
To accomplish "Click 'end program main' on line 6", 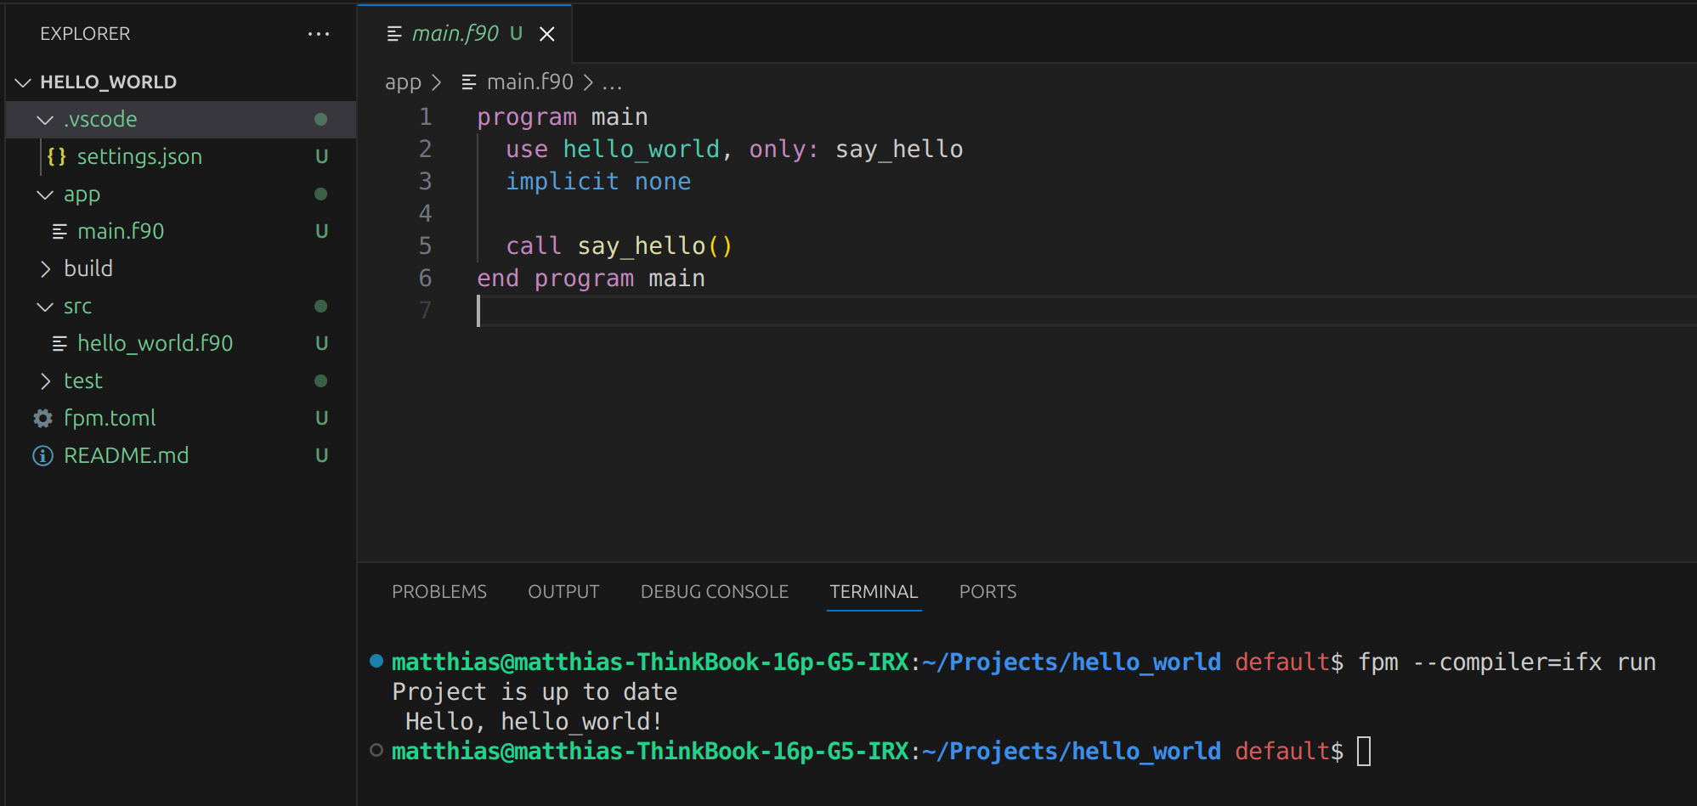I will pos(591,279).
